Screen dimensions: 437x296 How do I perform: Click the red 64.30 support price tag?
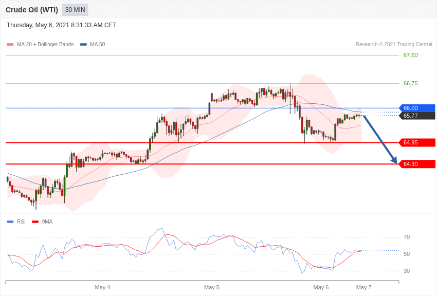coord(417,164)
